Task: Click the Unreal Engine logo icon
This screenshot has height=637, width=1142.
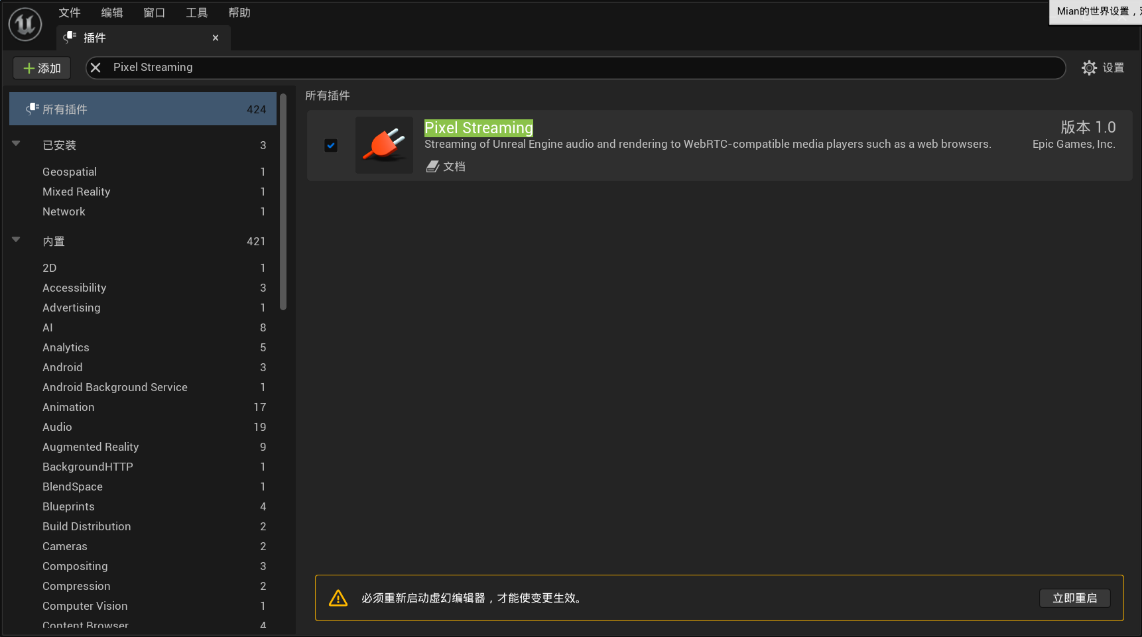Action: (25, 25)
